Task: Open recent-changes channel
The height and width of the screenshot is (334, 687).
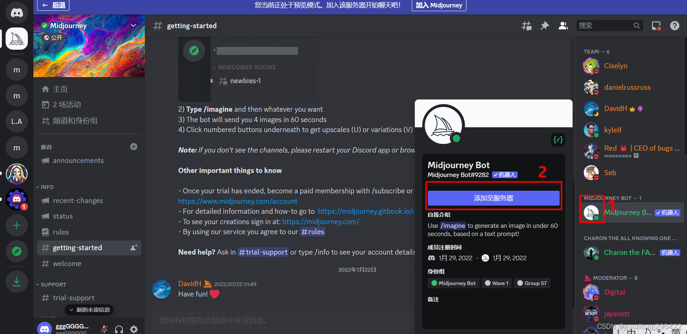Action: (x=89, y=200)
